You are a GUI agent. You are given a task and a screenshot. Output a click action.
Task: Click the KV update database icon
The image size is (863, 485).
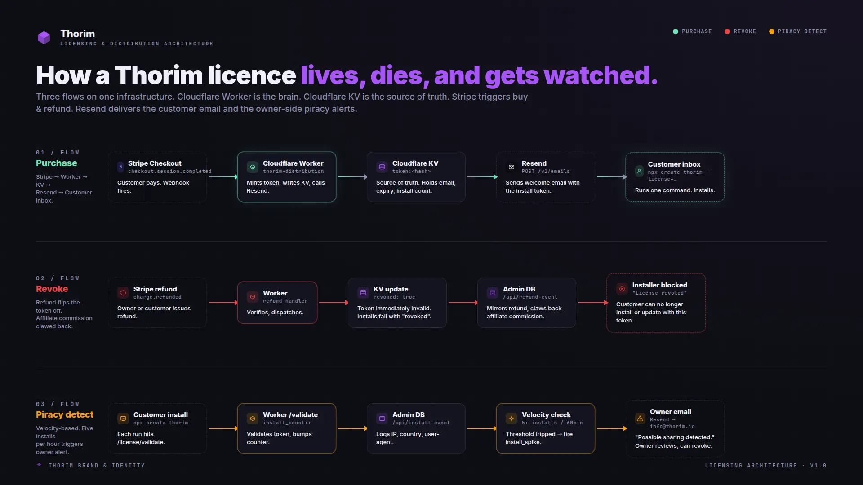pos(363,293)
